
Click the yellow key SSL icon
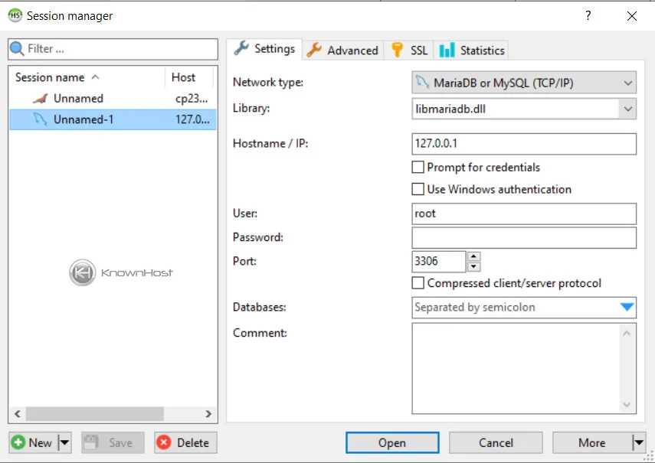[397, 50]
